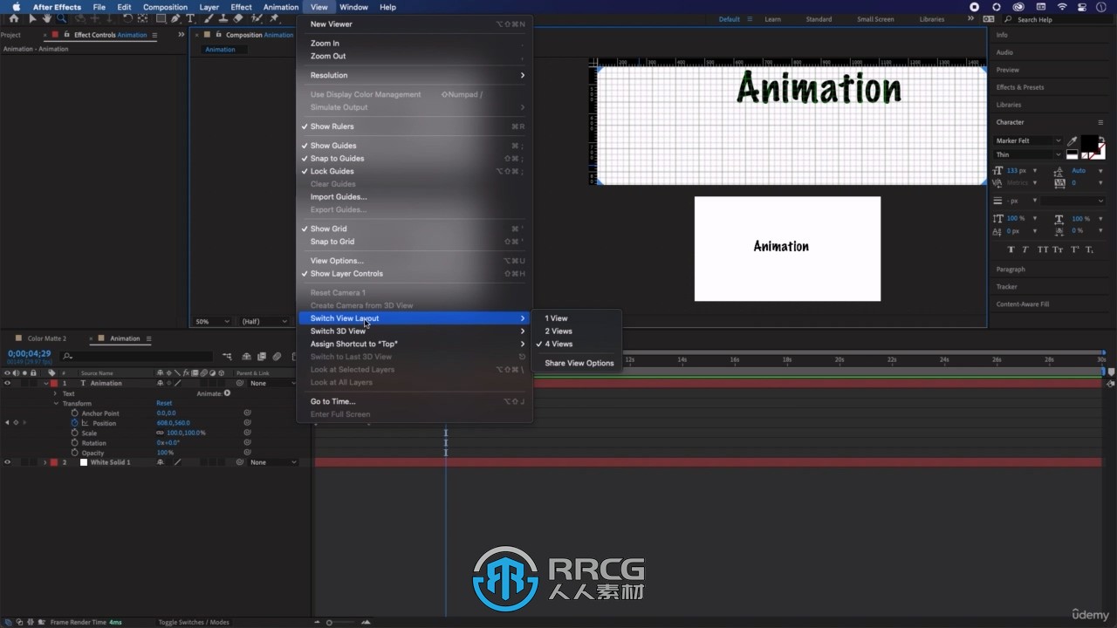
Task: Click Superscript button in Character panel
Action: point(1075,249)
